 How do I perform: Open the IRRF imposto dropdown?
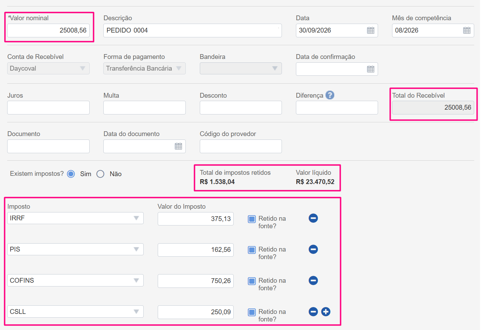(75, 218)
